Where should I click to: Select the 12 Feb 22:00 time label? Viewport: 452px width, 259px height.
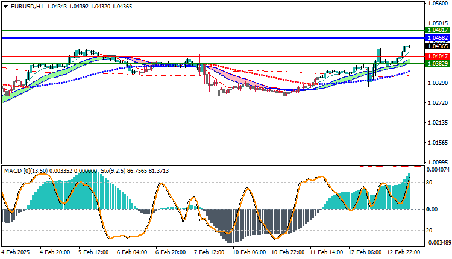(404, 252)
